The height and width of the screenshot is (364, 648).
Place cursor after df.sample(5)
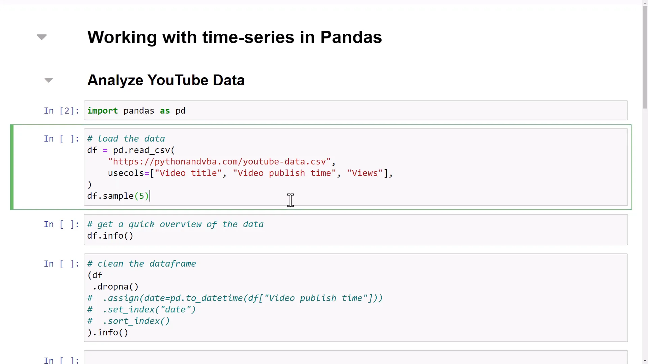151,196
